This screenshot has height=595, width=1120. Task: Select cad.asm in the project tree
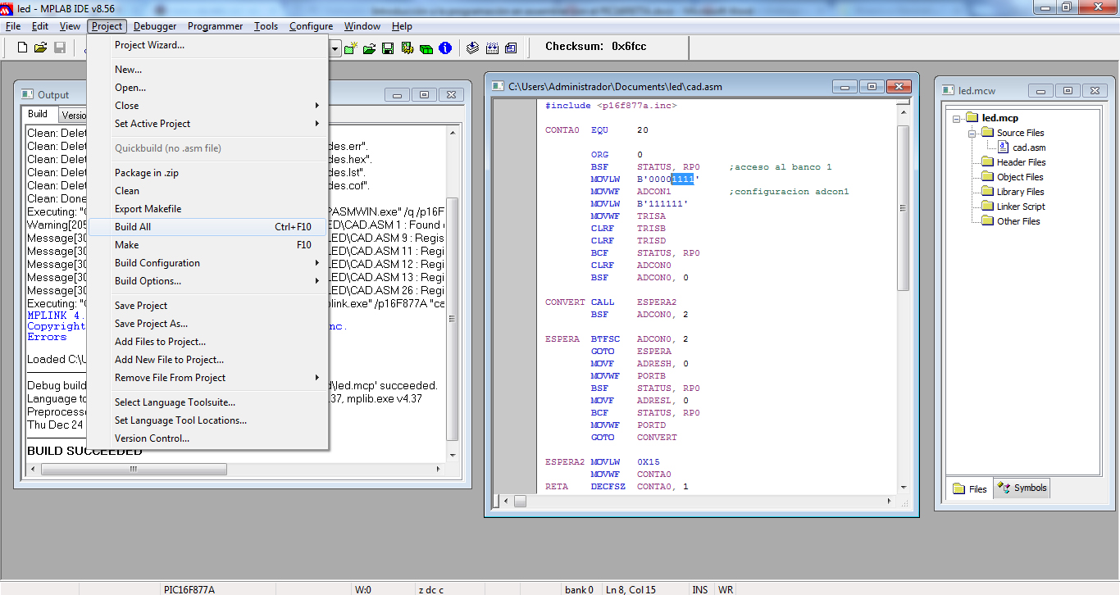1029,148
